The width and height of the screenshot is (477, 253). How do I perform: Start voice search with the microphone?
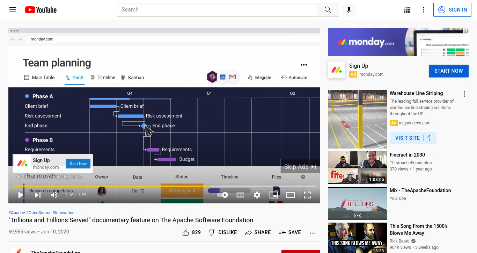pos(348,10)
